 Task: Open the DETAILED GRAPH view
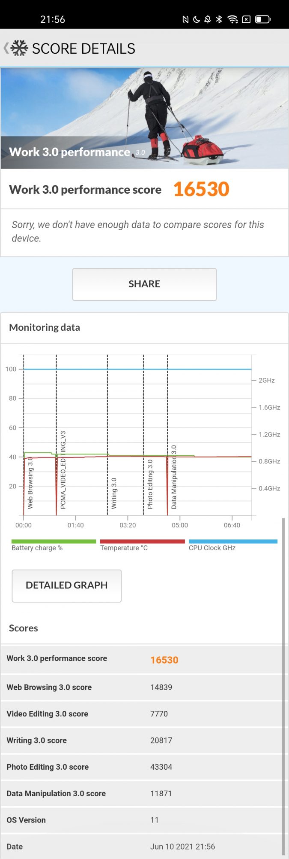[66, 585]
